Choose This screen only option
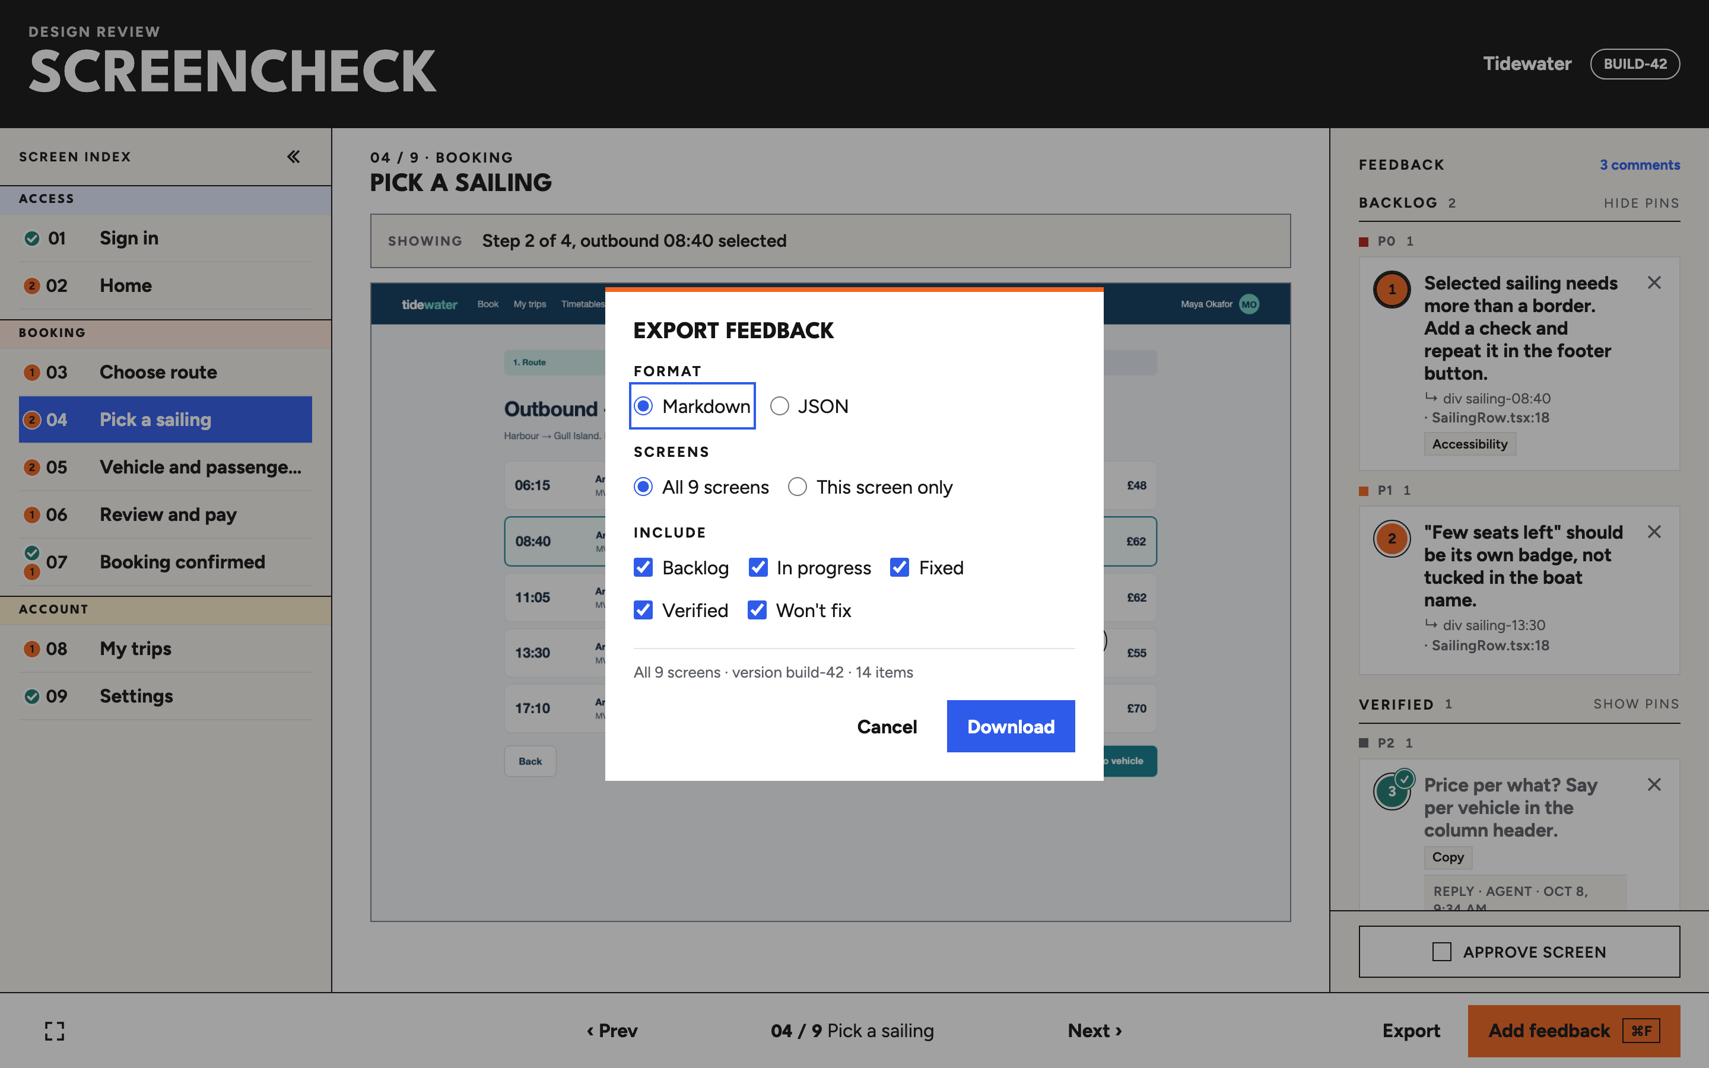This screenshot has width=1709, height=1068. coord(870,487)
